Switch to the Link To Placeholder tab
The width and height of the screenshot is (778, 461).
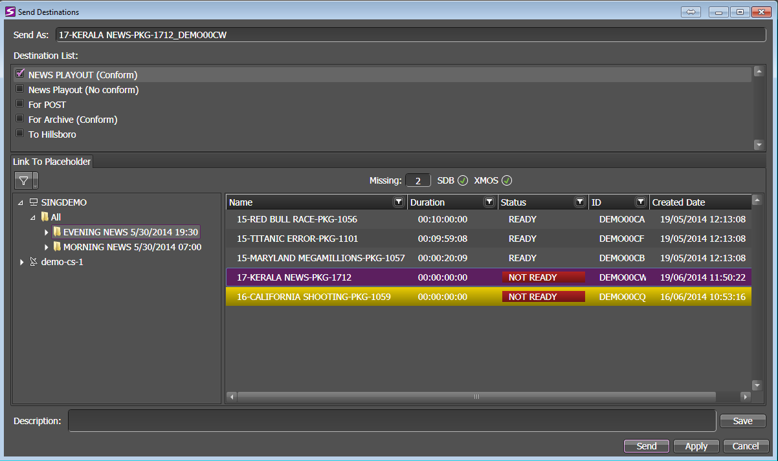(52, 161)
